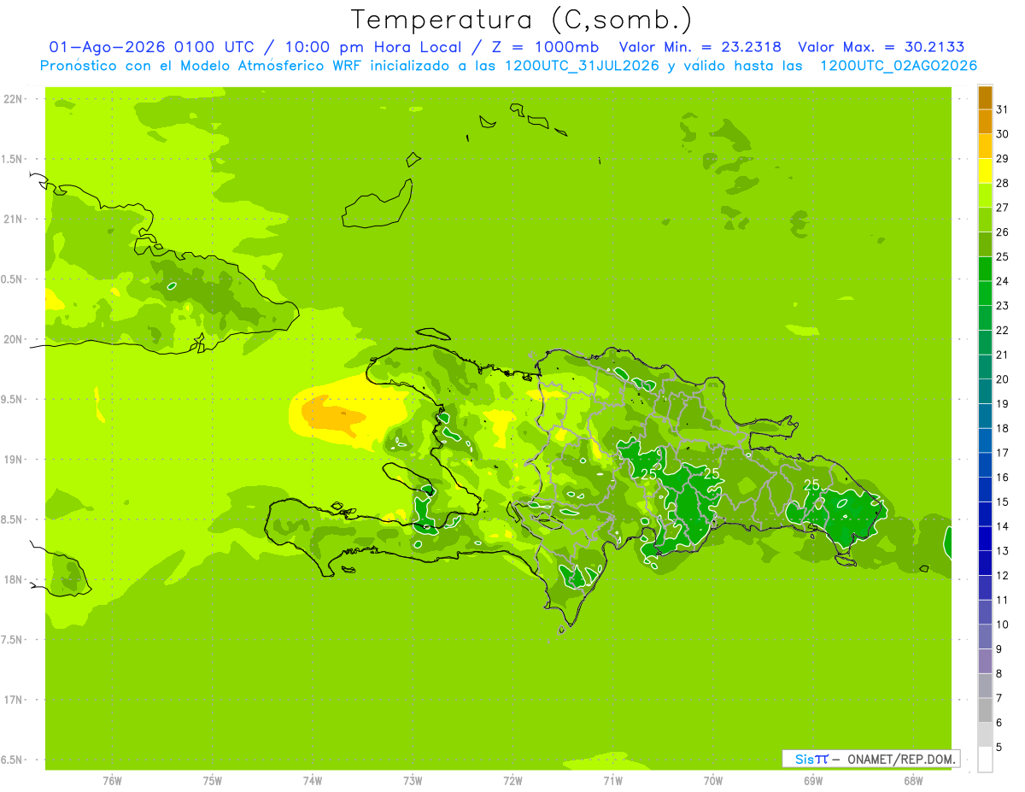This screenshot has width=1025, height=792.
Task: Click the '21N' latitude label
Action: pyautogui.click(x=12, y=220)
